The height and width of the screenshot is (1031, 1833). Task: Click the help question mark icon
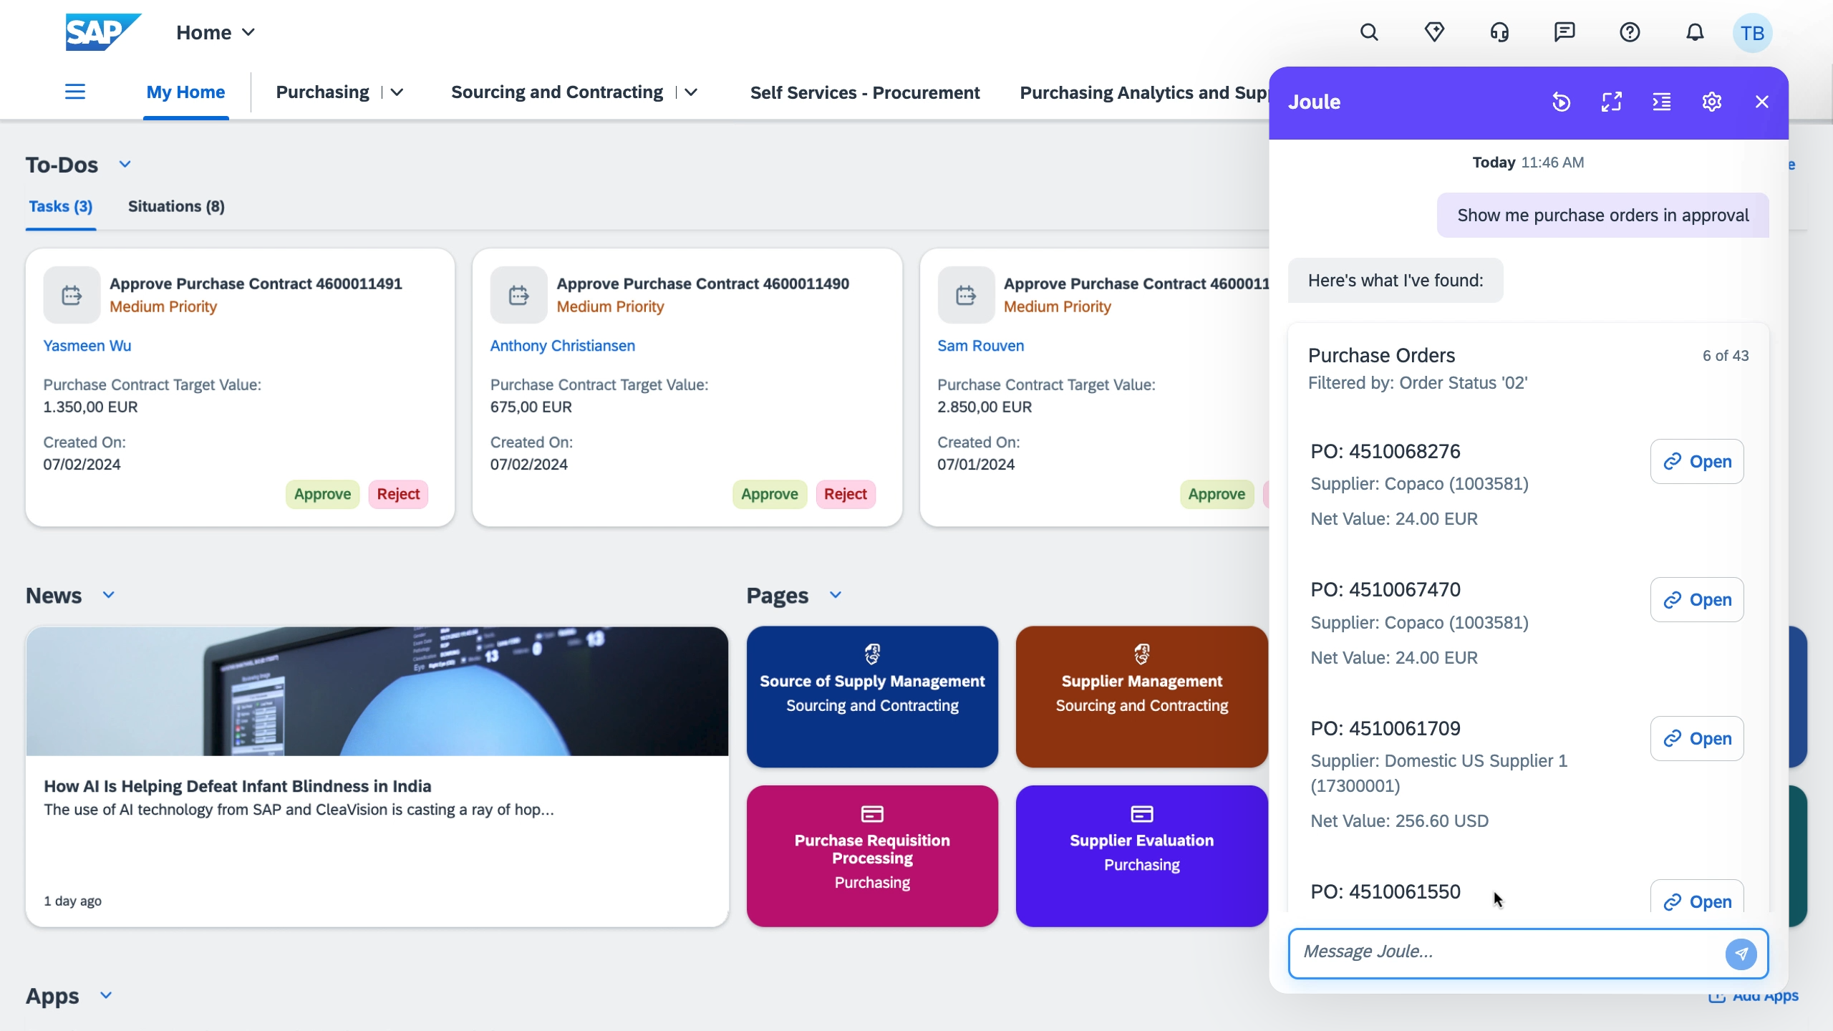point(1630,32)
